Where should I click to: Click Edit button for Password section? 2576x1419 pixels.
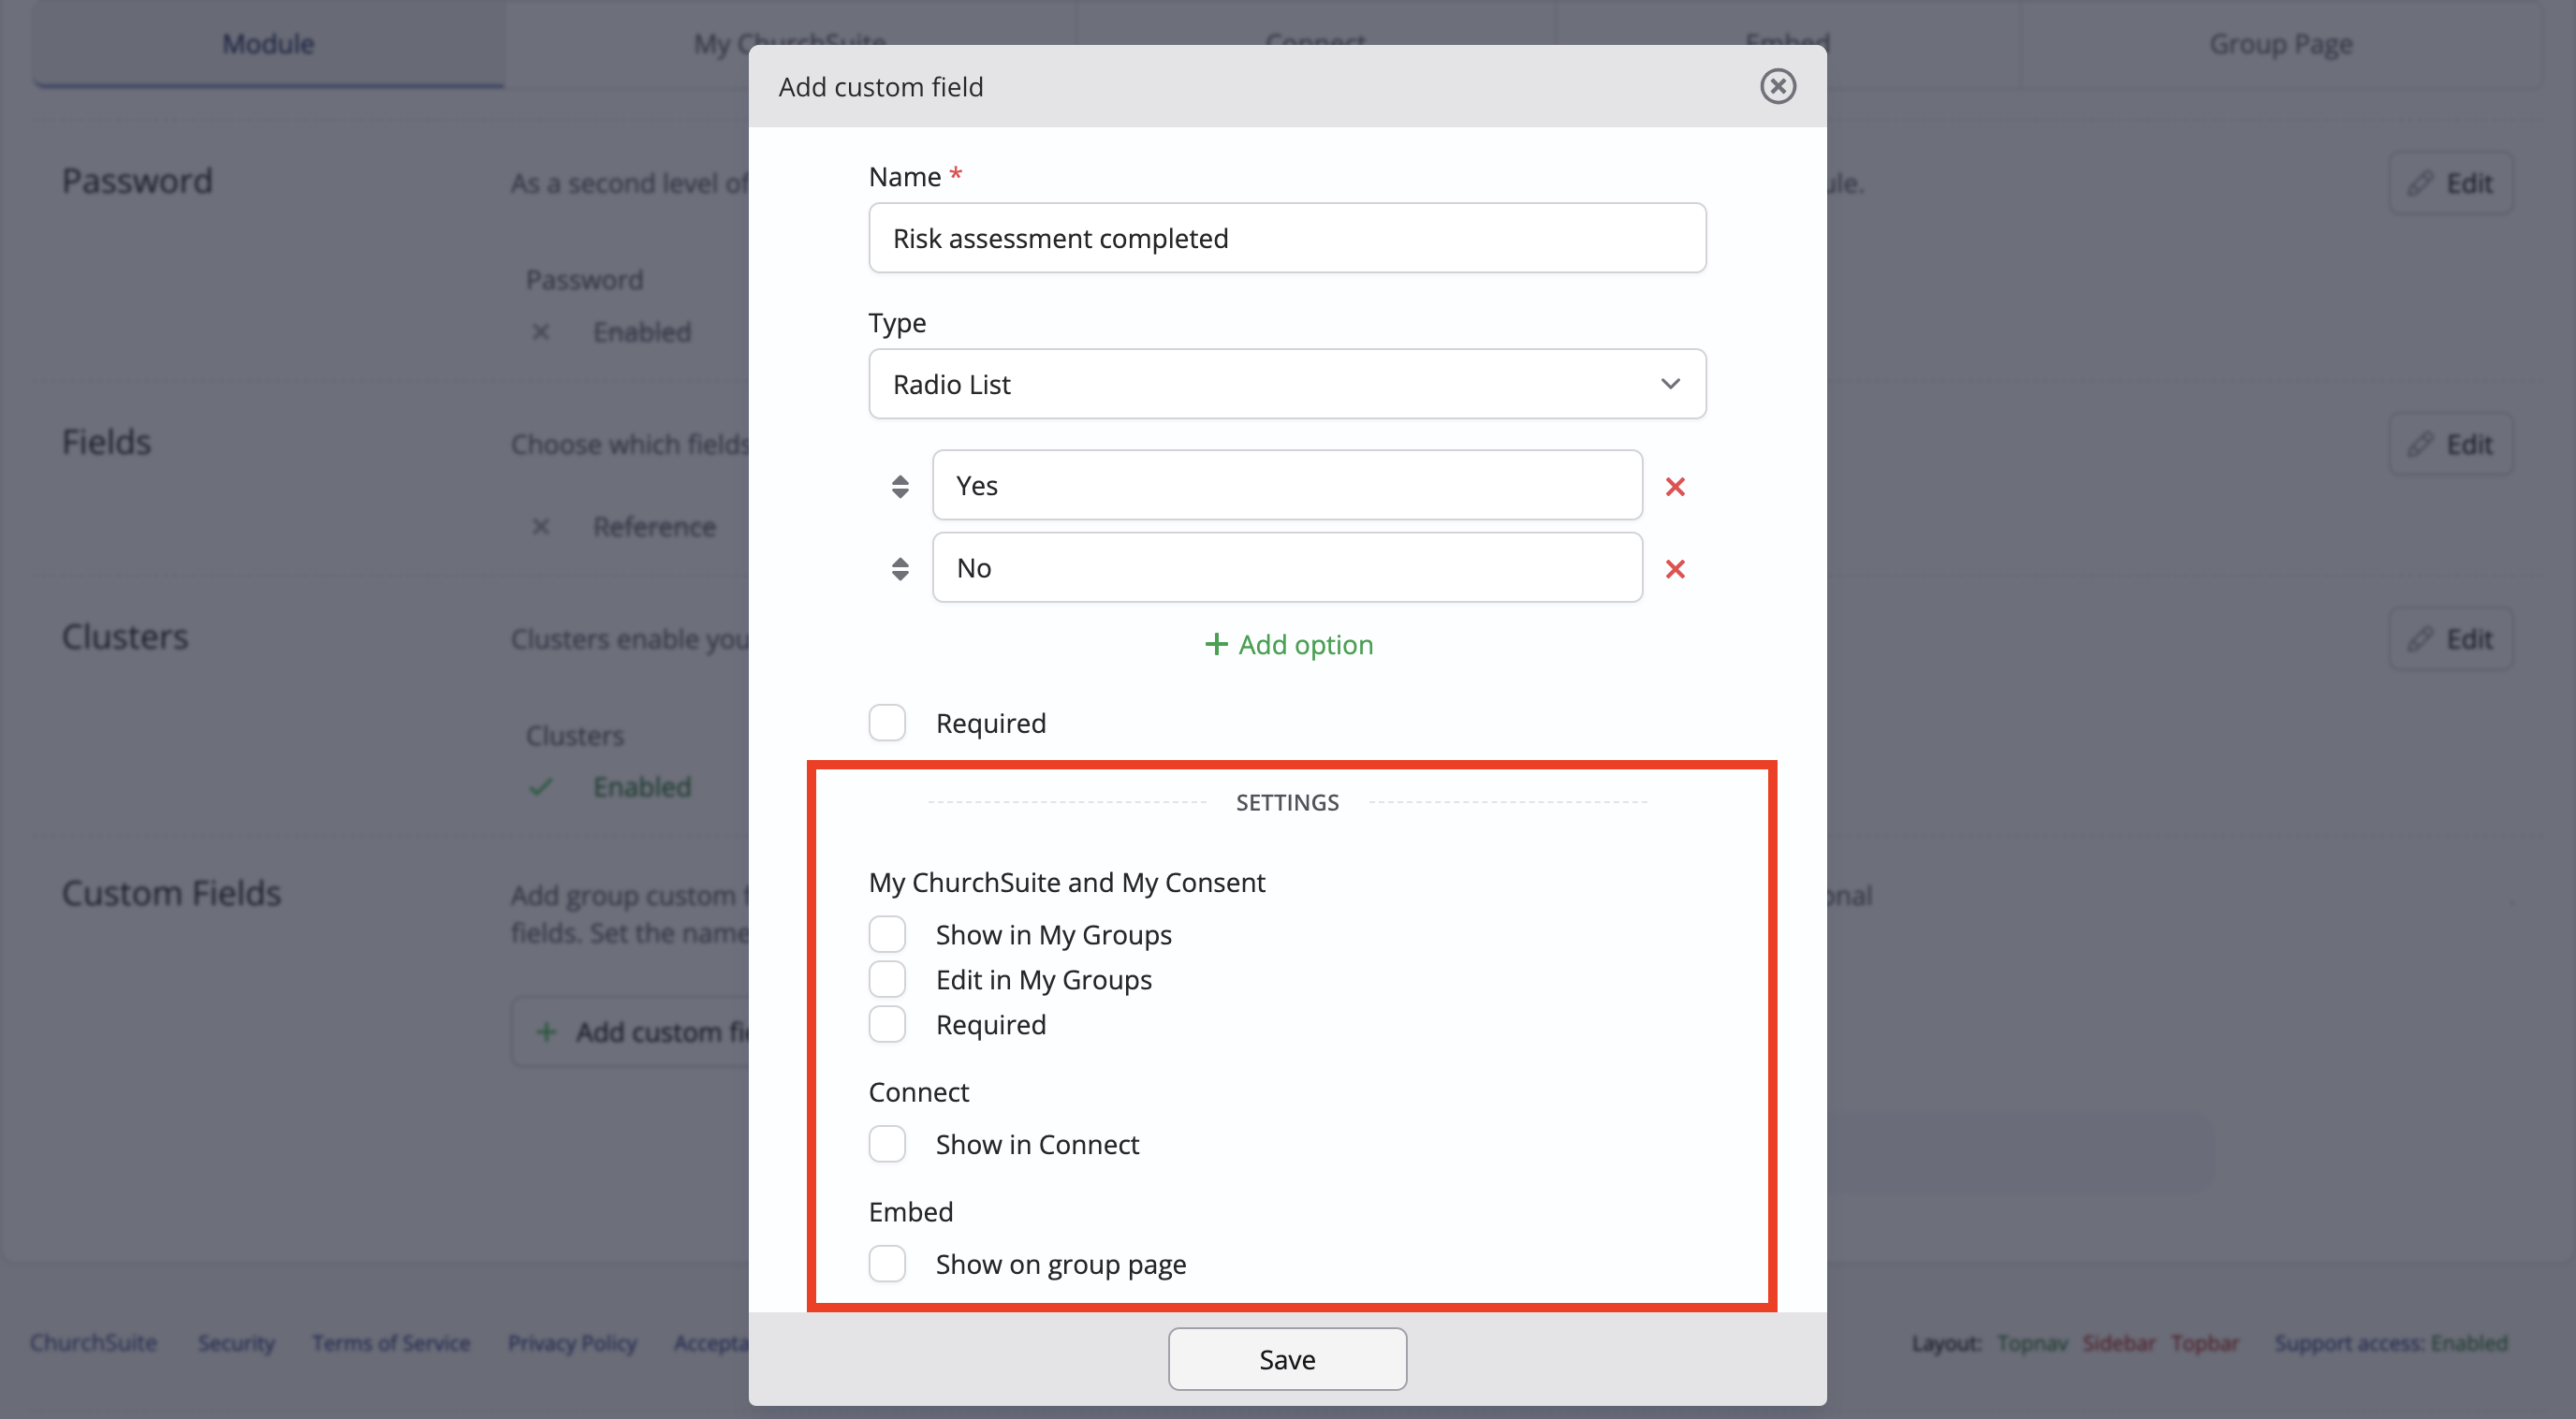2450,183
